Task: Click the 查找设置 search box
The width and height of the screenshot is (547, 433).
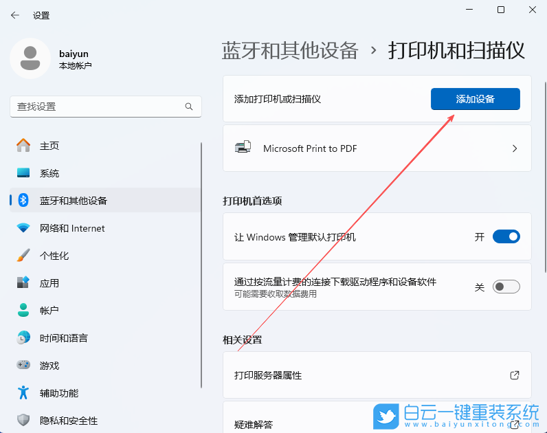Action: click(106, 107)
